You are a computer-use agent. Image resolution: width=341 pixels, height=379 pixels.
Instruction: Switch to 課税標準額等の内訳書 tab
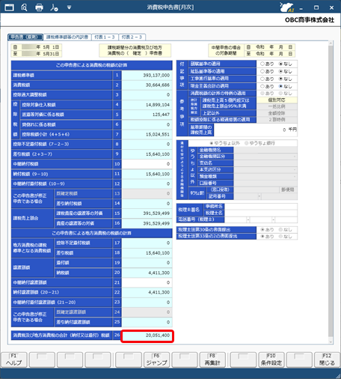[x=67, y=37]
